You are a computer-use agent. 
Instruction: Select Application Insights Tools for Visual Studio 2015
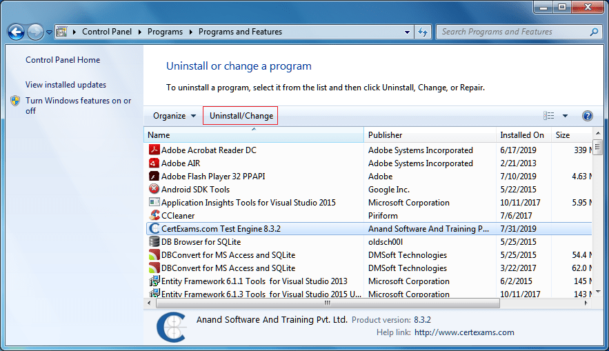(248, 203)
